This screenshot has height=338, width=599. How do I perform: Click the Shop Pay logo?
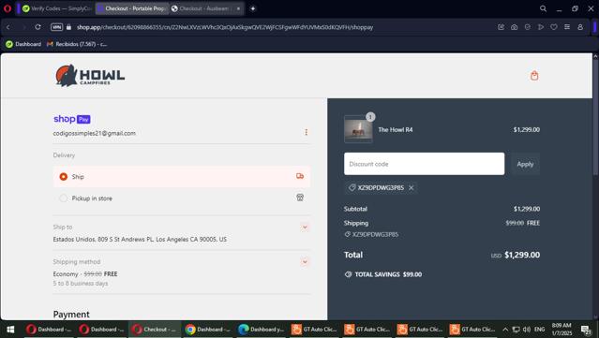coord(72,119)
